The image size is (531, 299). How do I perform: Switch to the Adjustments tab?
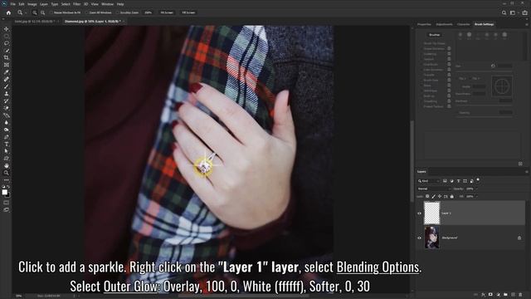[x=445, y=24]
